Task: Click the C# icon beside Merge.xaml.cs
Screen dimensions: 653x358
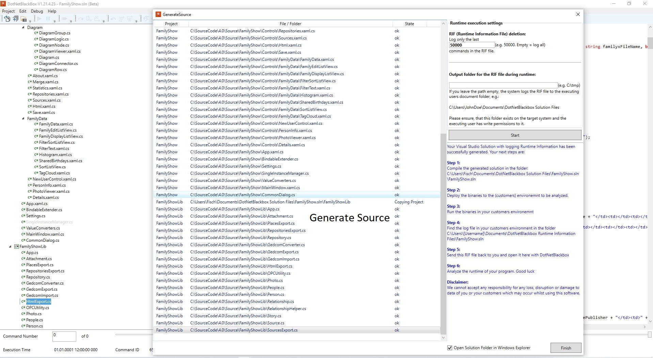Action: pyautogui.click(x=30, y=82)
